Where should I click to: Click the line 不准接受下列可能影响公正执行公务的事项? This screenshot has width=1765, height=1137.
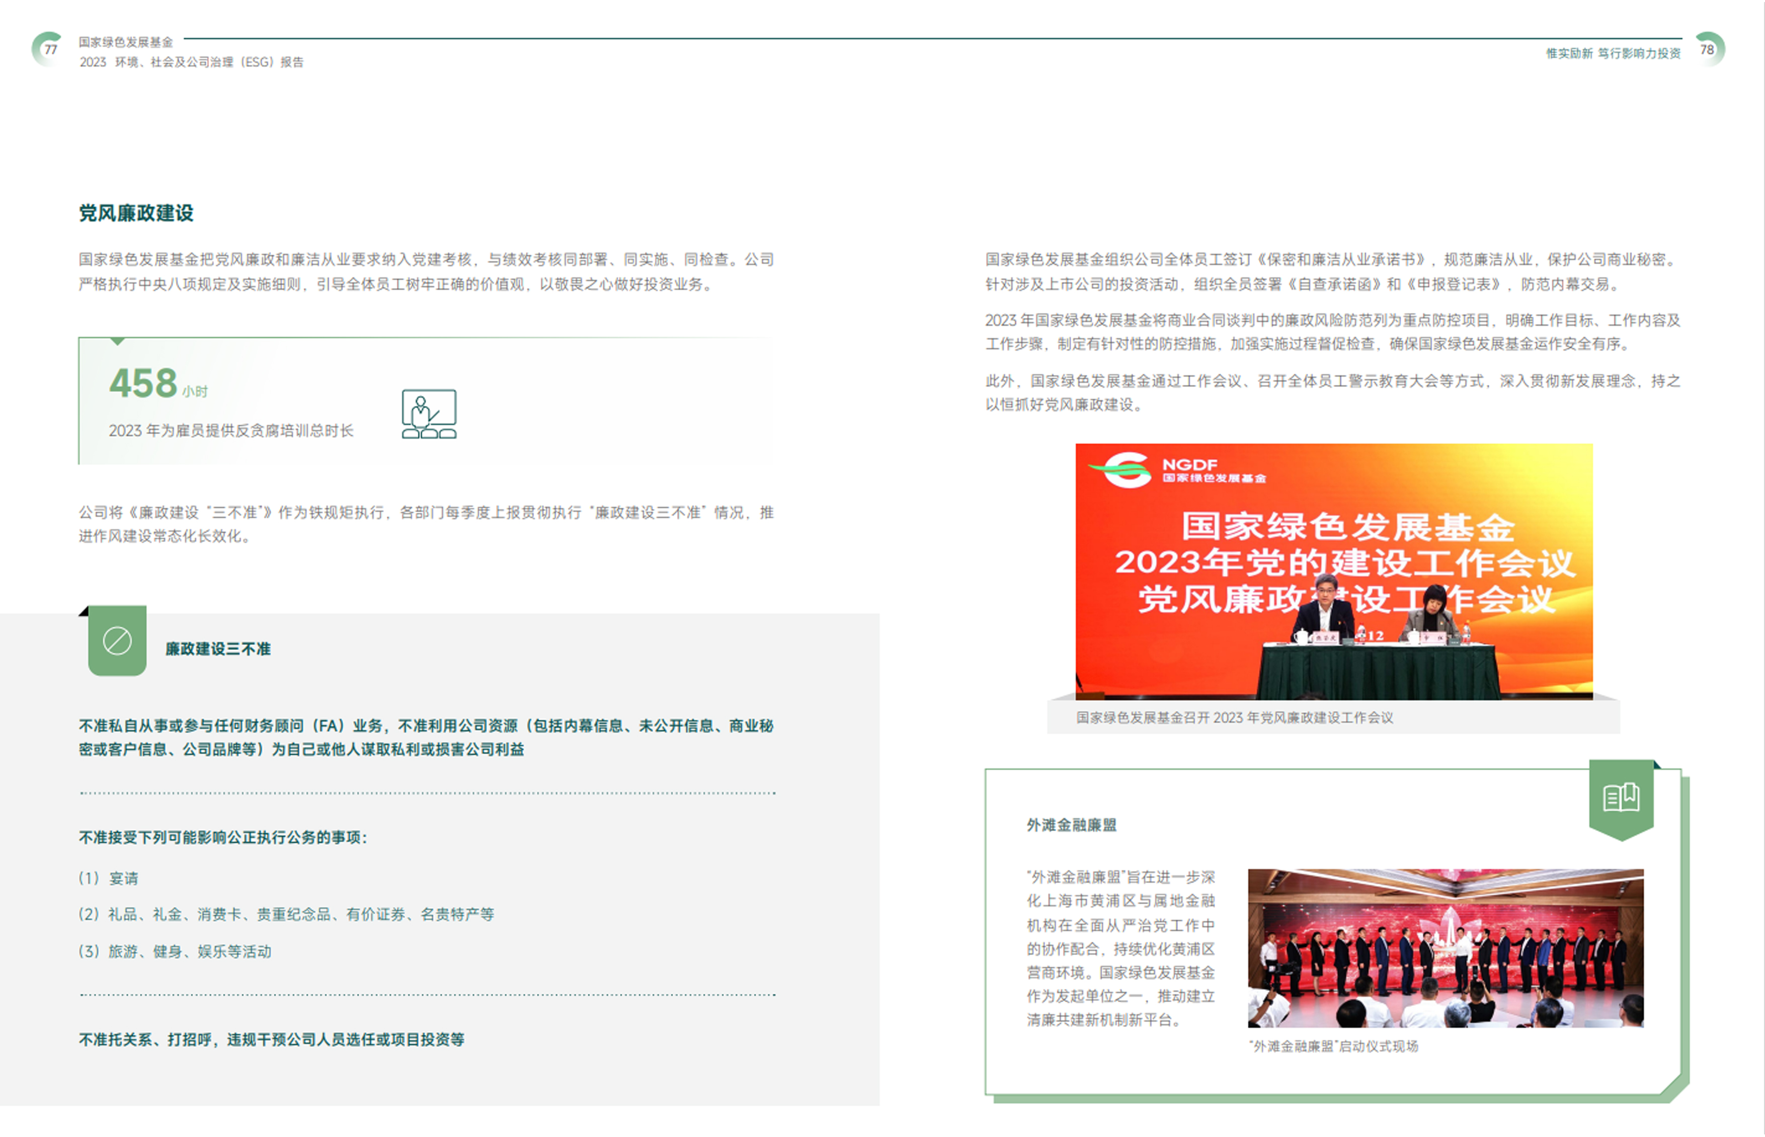coord(223,837)
